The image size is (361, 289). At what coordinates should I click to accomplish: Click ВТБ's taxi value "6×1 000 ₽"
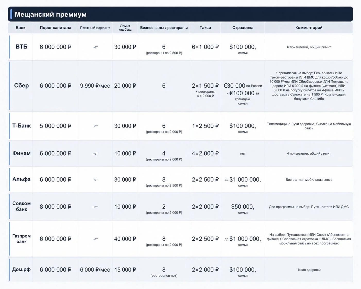click(x=205, y=47)
